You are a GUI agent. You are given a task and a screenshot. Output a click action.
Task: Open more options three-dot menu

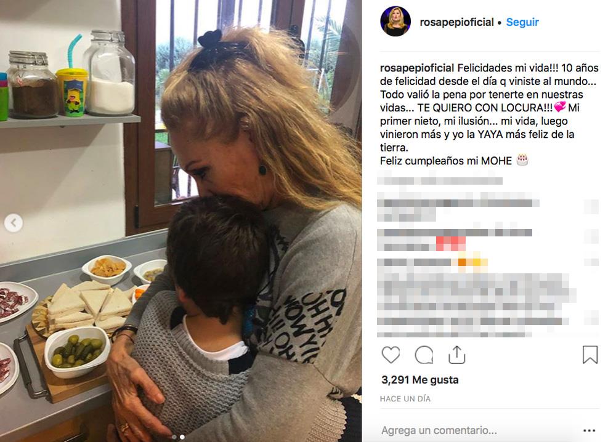[590, 431]
